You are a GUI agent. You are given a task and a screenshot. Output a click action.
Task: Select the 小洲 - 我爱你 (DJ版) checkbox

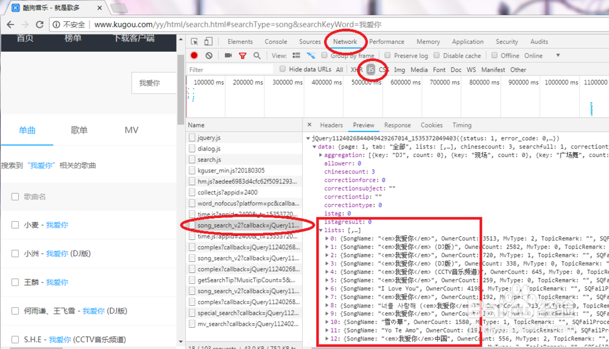click(x=15, y=253)
